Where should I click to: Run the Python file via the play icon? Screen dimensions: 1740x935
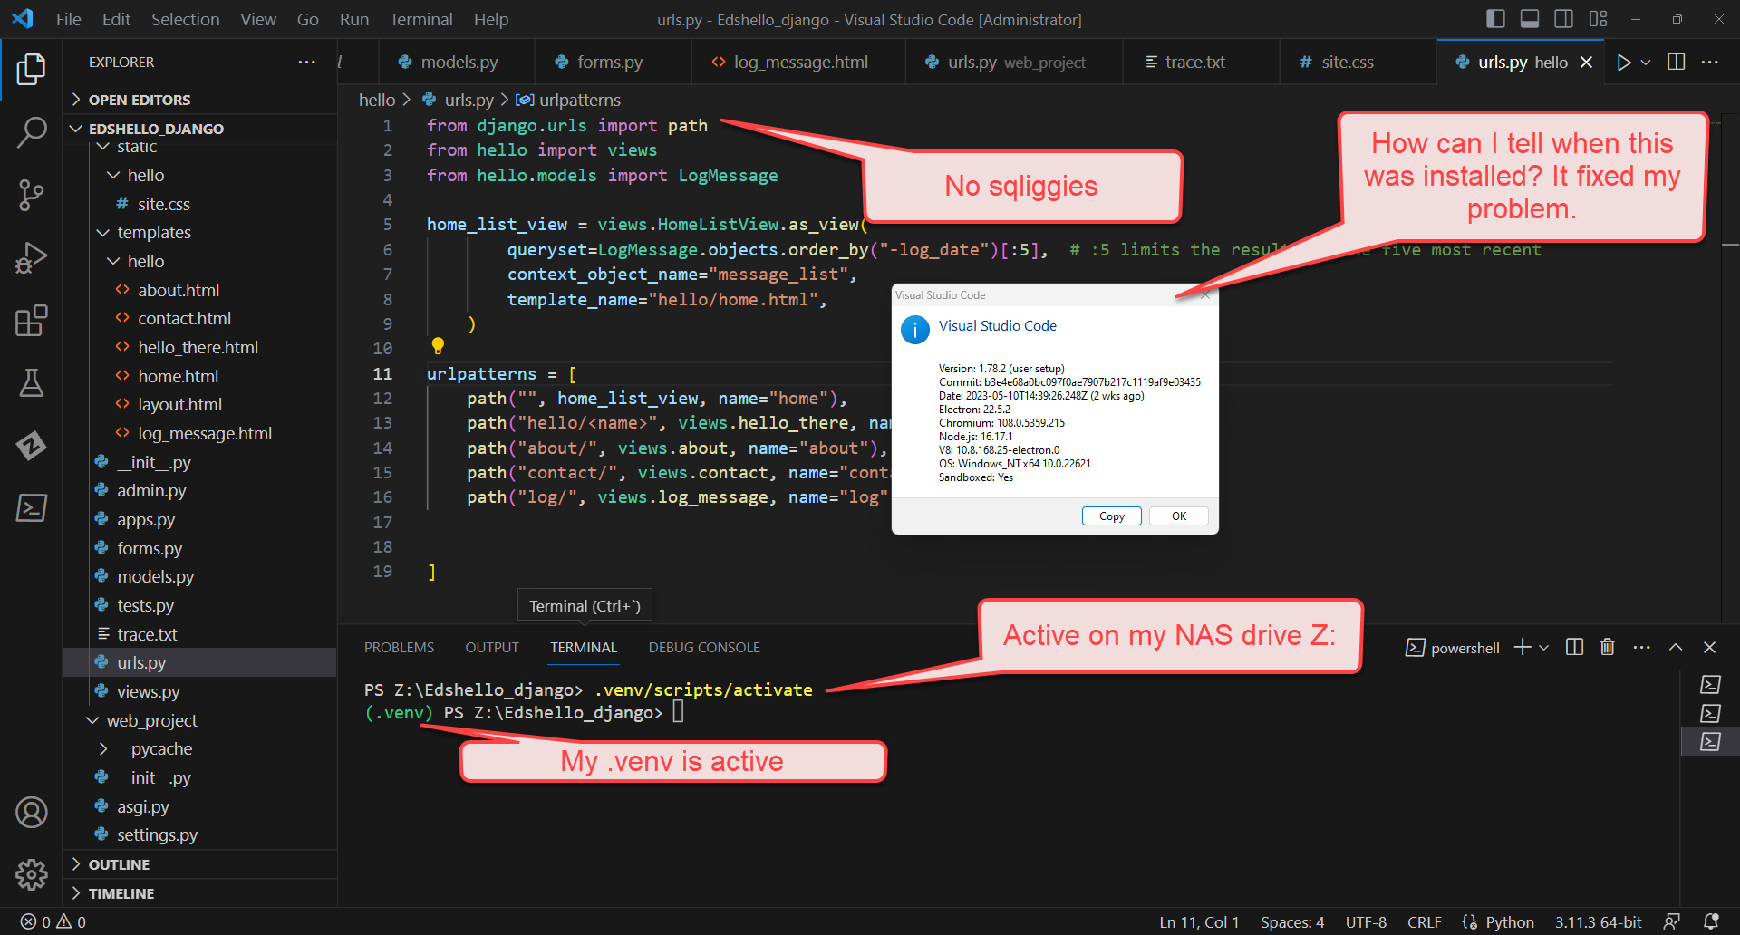(1625, 62)
